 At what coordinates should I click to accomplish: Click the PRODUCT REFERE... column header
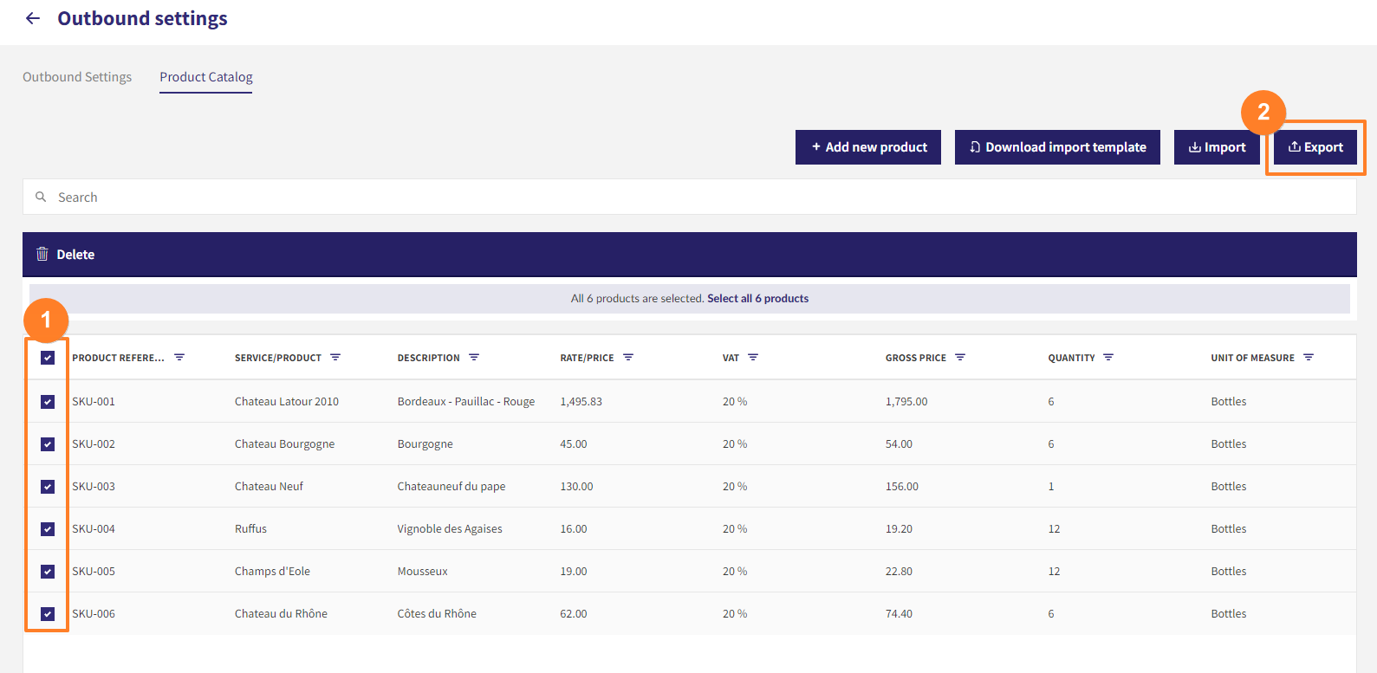coord(118,358)
